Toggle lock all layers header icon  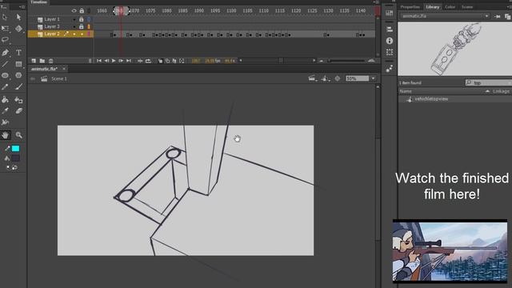click(82, 10)
